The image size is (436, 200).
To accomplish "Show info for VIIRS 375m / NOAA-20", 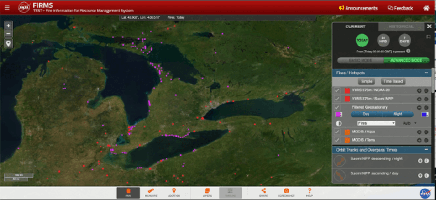I will (426, 91).
